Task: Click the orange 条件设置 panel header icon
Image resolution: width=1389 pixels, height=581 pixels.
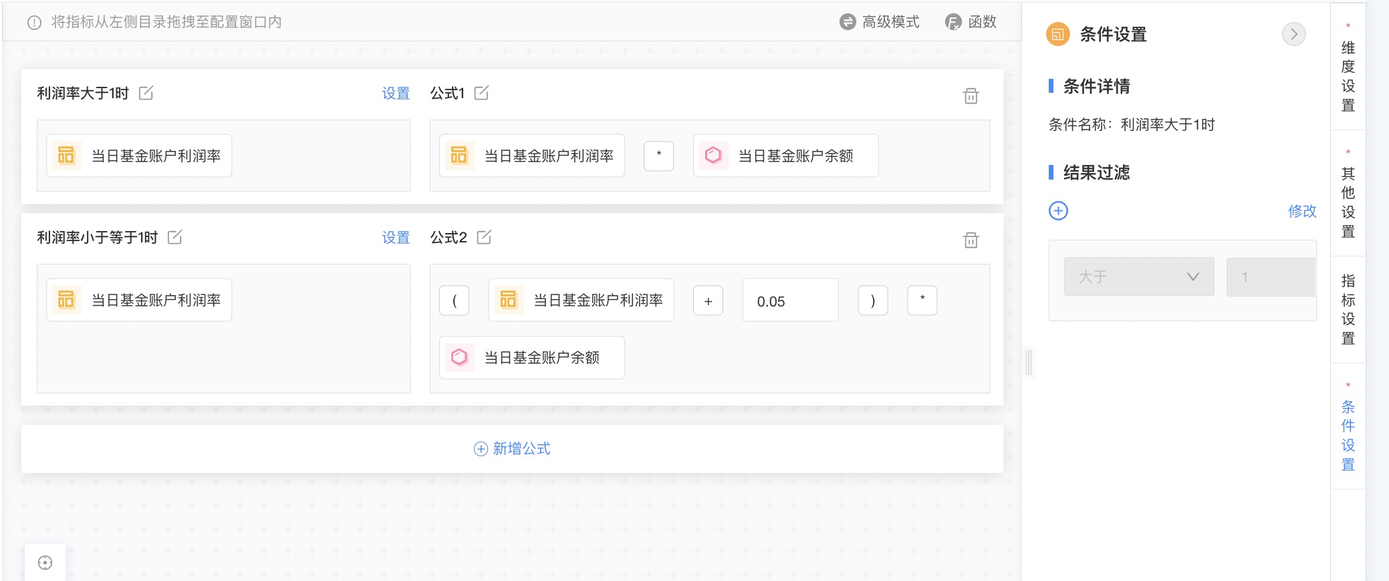Action: 1057,34
